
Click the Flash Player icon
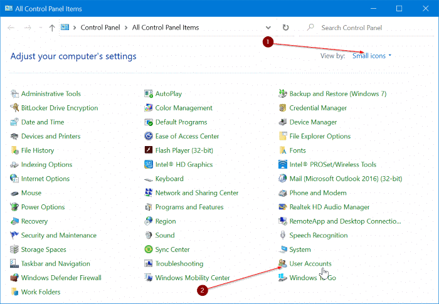(149, 150)
